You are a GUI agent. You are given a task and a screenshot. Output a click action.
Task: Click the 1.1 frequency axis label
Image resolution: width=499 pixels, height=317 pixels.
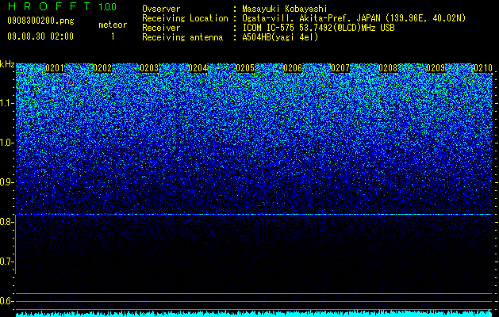pyautogui.click(x=7, y=103)
